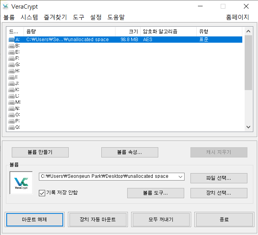Select the E: drive slot icon
Viewport: 258px width, 235px height.
[x=11, y=52]
